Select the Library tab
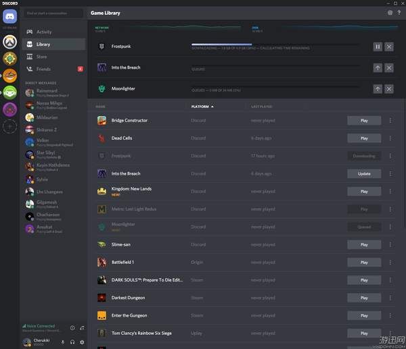406x349 pixels. point(53,44)
